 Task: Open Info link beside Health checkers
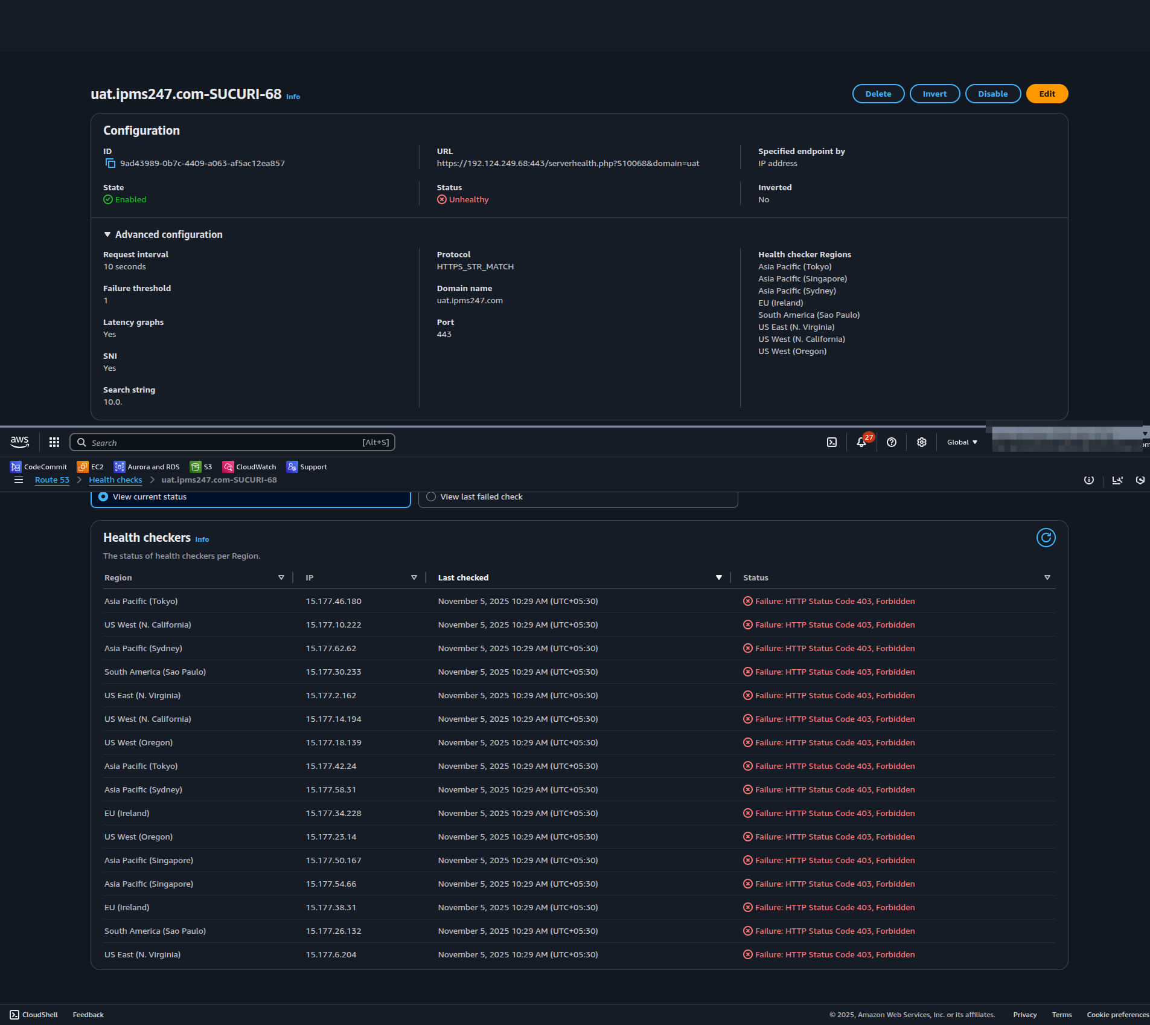(x=202, y=539)
